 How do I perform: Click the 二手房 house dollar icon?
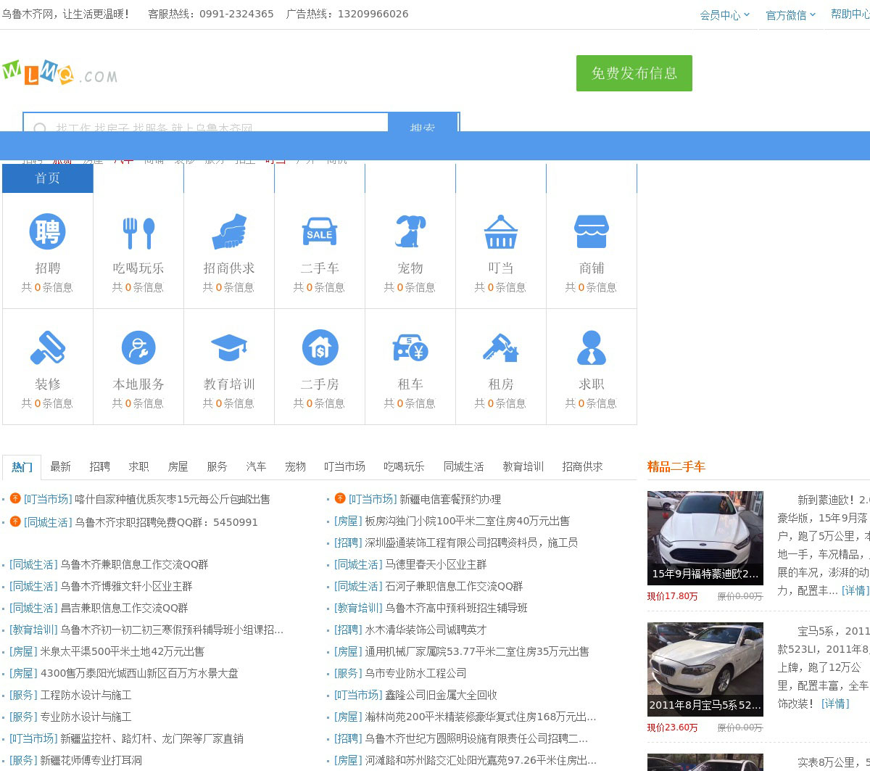coord(320,348)
